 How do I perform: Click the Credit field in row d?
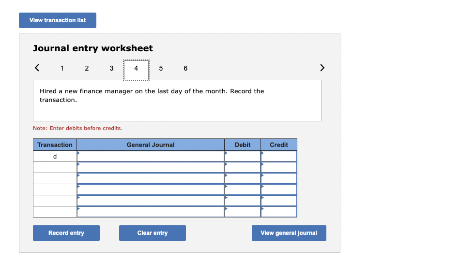279,156
